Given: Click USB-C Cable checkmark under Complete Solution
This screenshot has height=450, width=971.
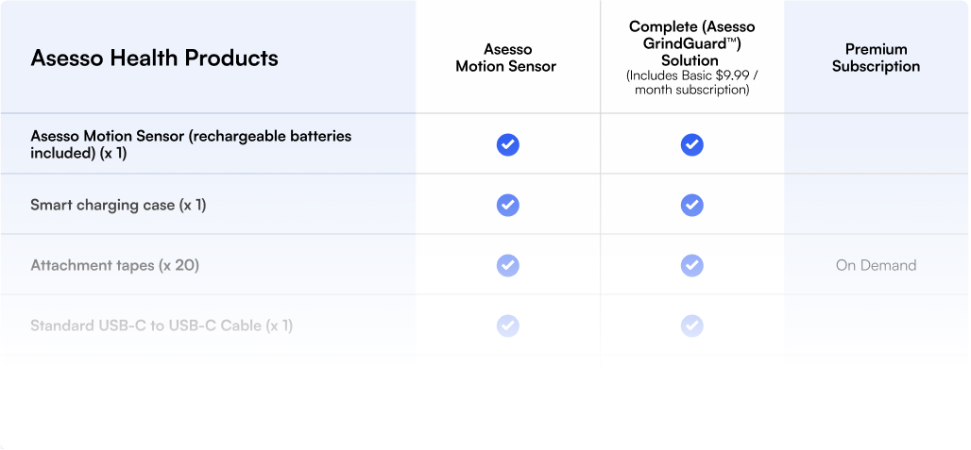Looking at the screenshot, I should pyautogui.click(x=691, y=325).
